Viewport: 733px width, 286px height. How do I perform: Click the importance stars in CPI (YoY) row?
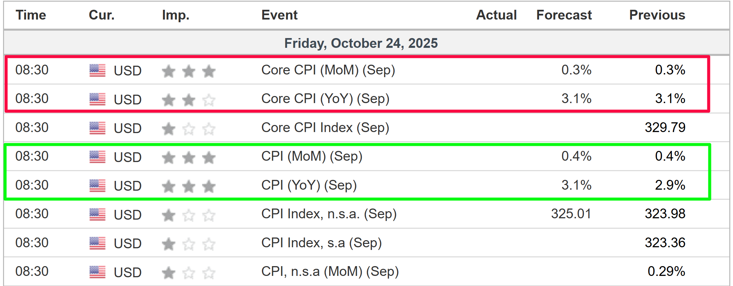(x=189, y=186)
